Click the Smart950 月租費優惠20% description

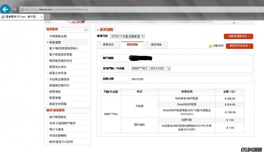187,112
